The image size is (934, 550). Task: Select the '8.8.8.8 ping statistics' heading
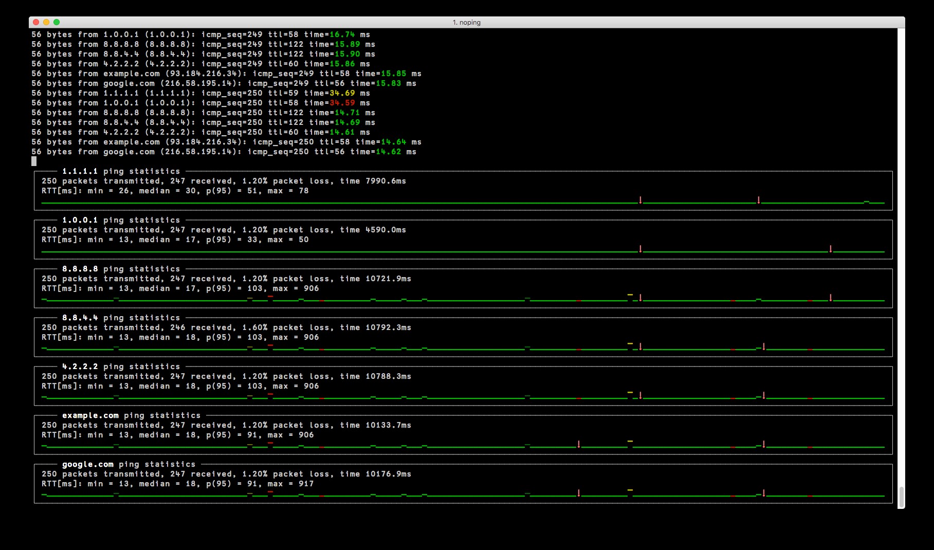pyautogui.click(x=121, y=269)
